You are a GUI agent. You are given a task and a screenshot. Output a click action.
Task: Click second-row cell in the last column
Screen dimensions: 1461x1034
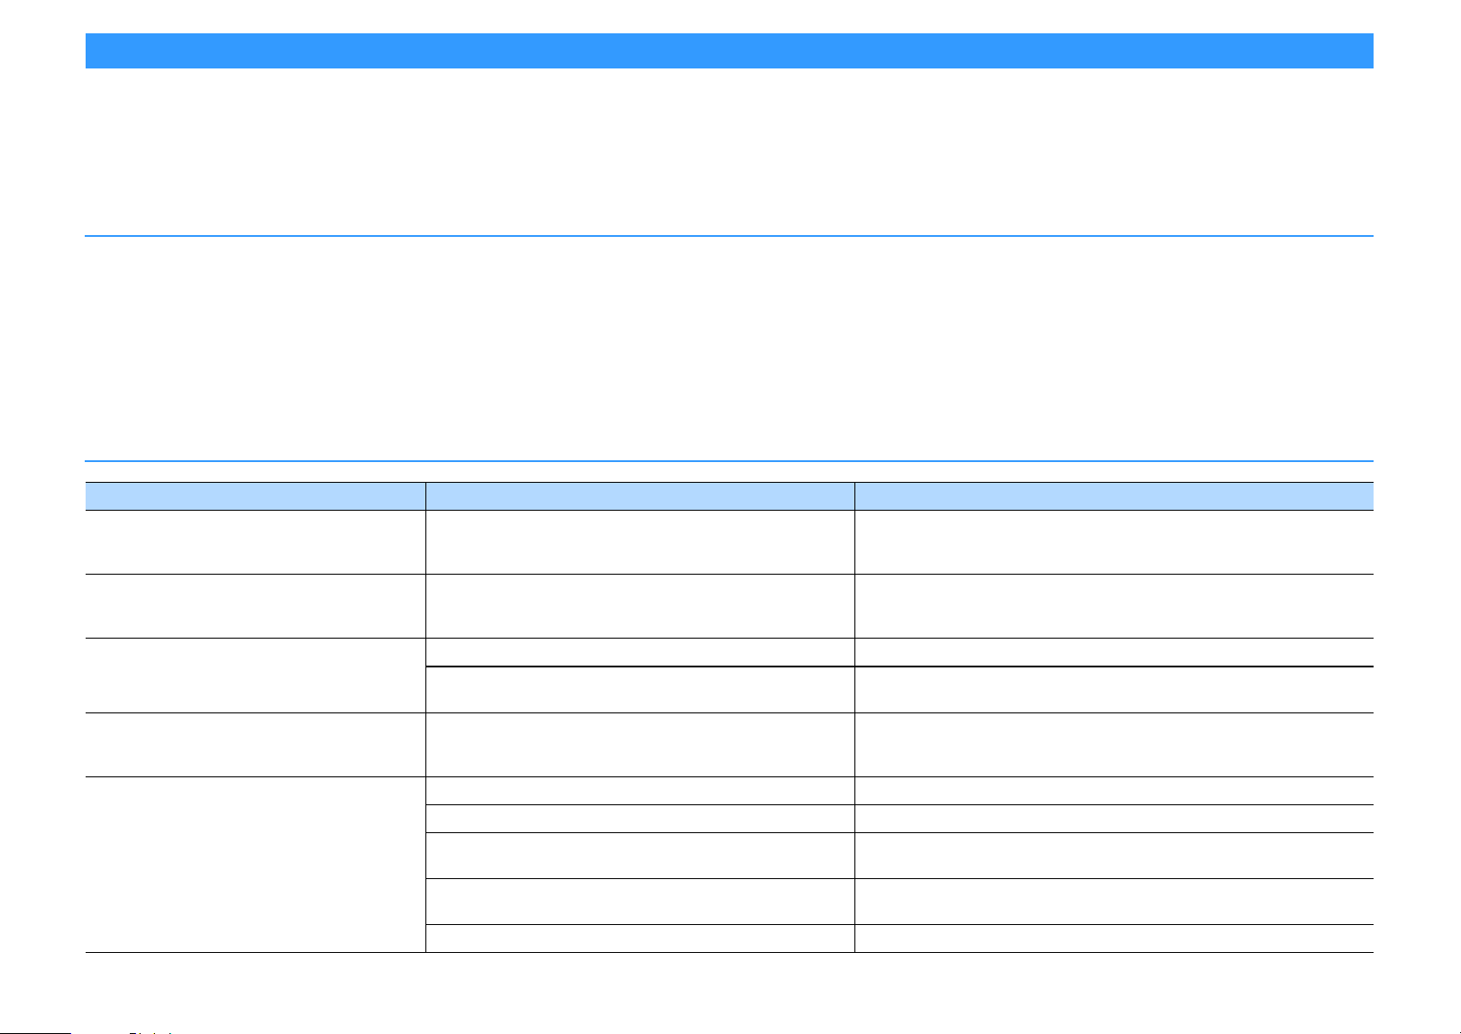(x=1114, y=606)
